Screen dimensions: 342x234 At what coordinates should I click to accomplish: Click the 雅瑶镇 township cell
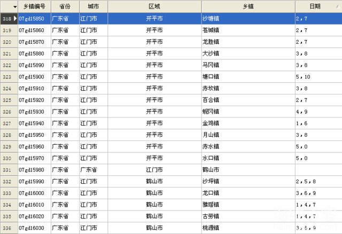(248, 205)
